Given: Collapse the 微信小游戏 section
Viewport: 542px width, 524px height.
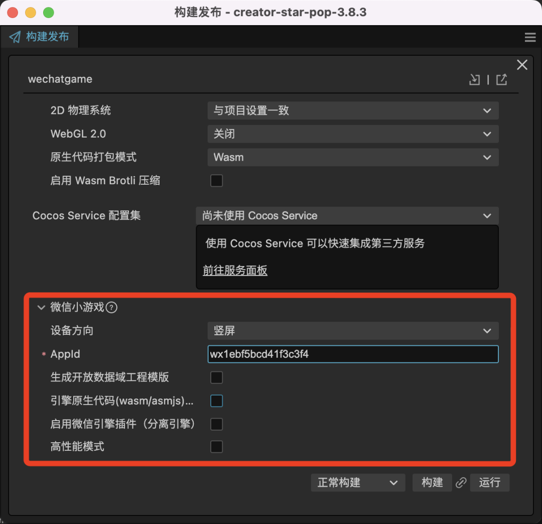Looking at the screenshot, I should tap(42, 307).
